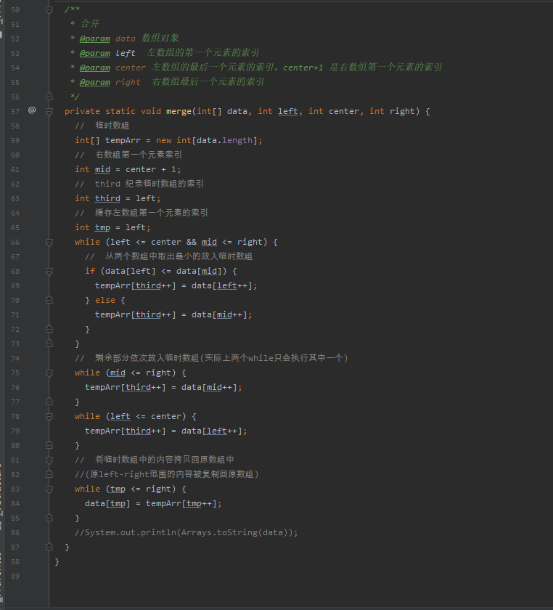Click data.length on line 59
553x610 pixels.
click(224, 140)
